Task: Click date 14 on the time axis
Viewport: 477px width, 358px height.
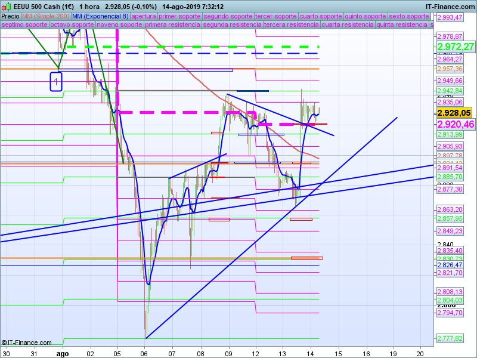Action: [311, 353]
